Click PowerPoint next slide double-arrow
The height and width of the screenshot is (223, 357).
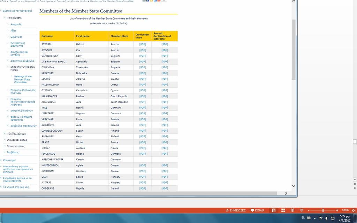pyautogui.click(x=355, y=188)
